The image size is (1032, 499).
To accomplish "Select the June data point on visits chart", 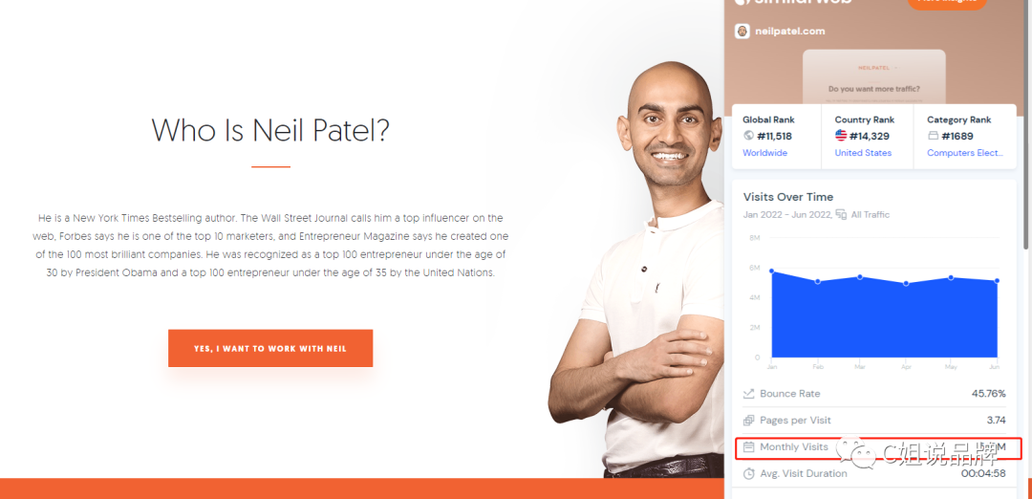I will (x=997, y=281).
